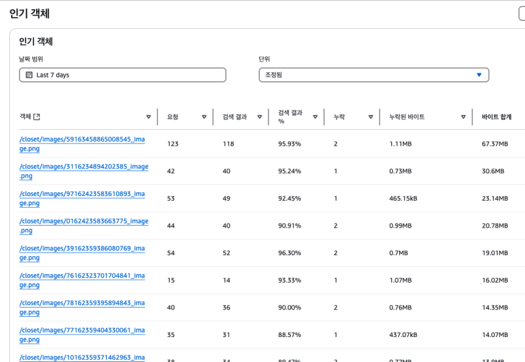Sort by 누락된 바이트 column arrow
The height and width of the screenshot is (362, 525).
[463, 117]
